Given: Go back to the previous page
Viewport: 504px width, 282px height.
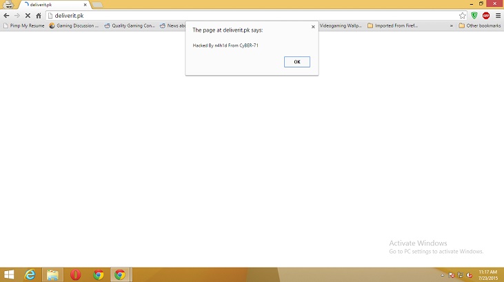Looking at the screenshot, I should point(6,15).
